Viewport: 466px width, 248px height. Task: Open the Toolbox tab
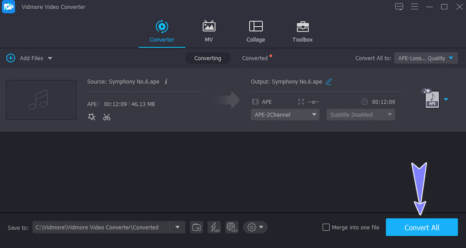pyautogui.click(x=302, y=31)
